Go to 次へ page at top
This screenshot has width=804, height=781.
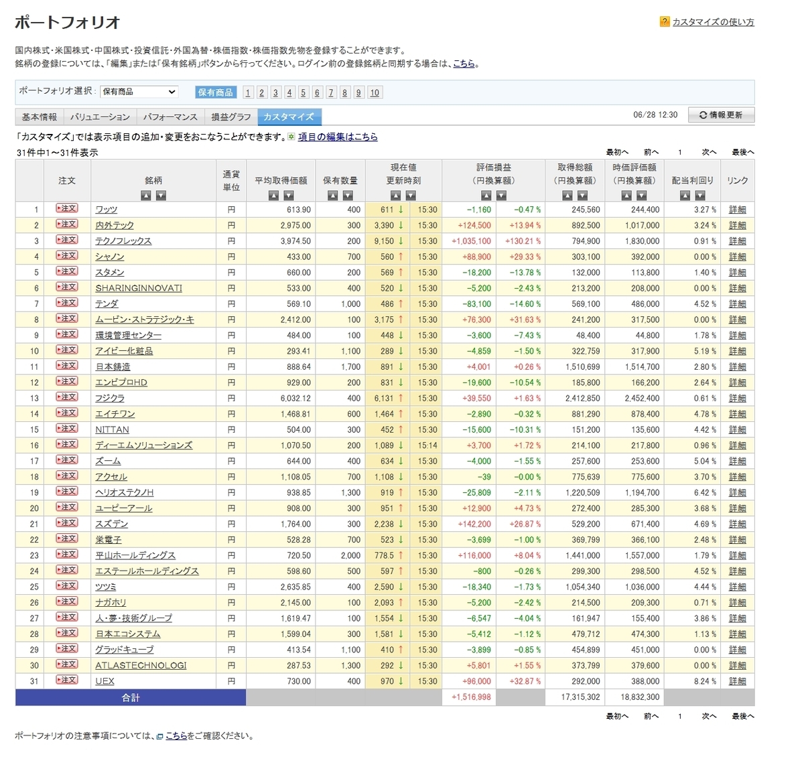709,152
